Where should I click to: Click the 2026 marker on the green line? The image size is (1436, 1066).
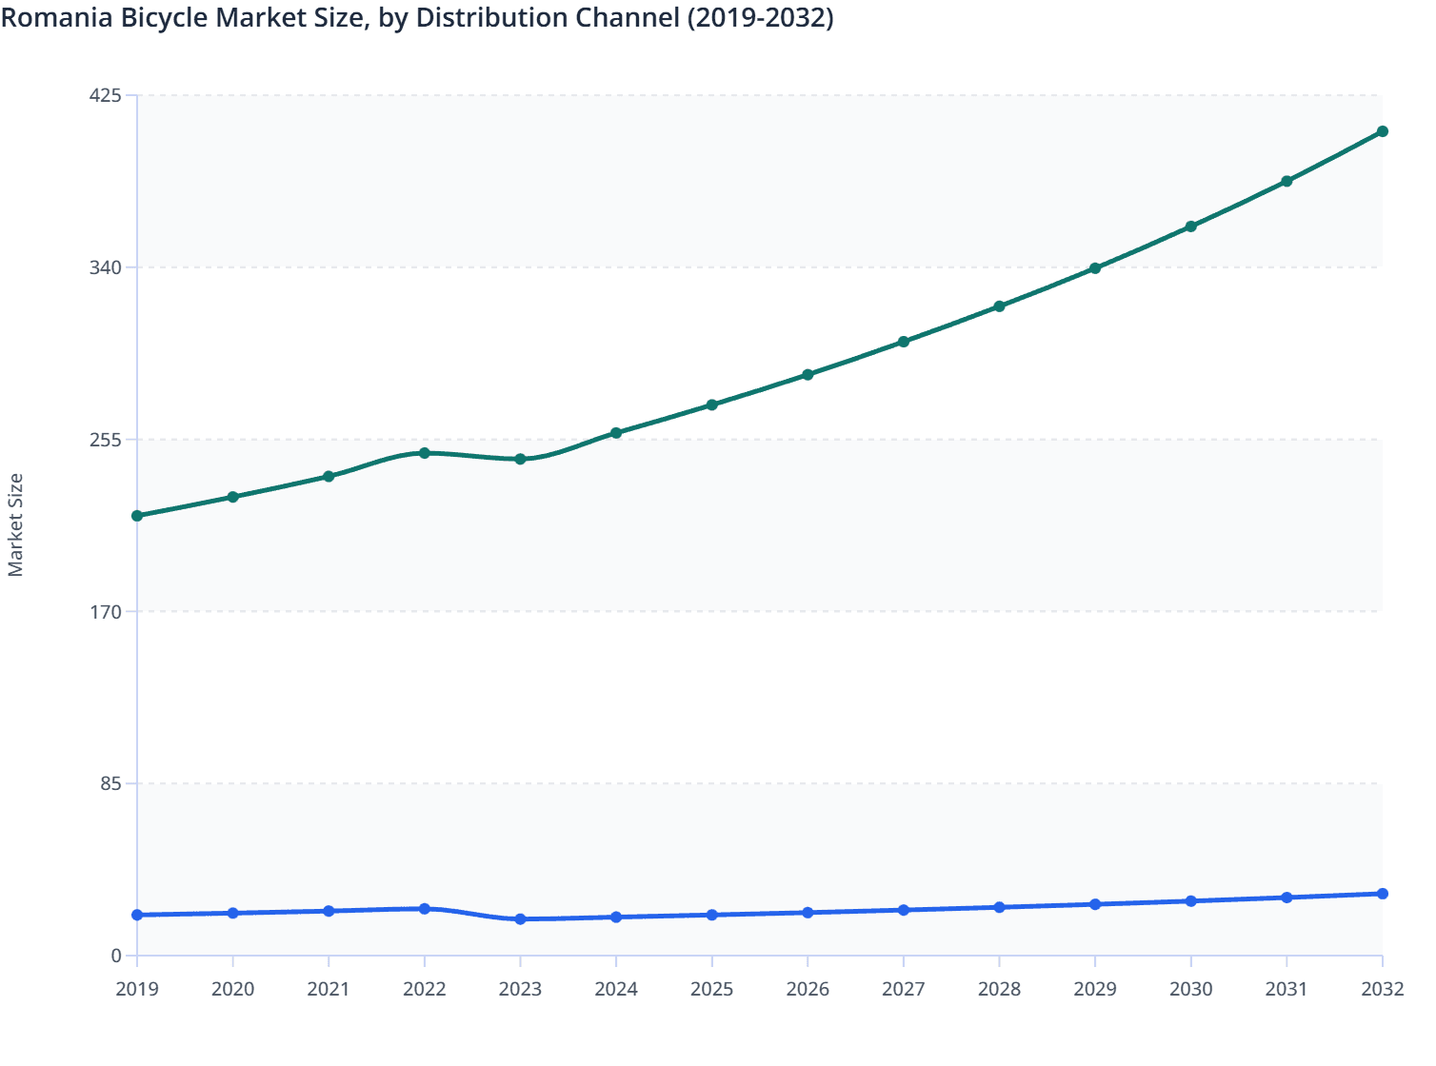coord(807,373)
